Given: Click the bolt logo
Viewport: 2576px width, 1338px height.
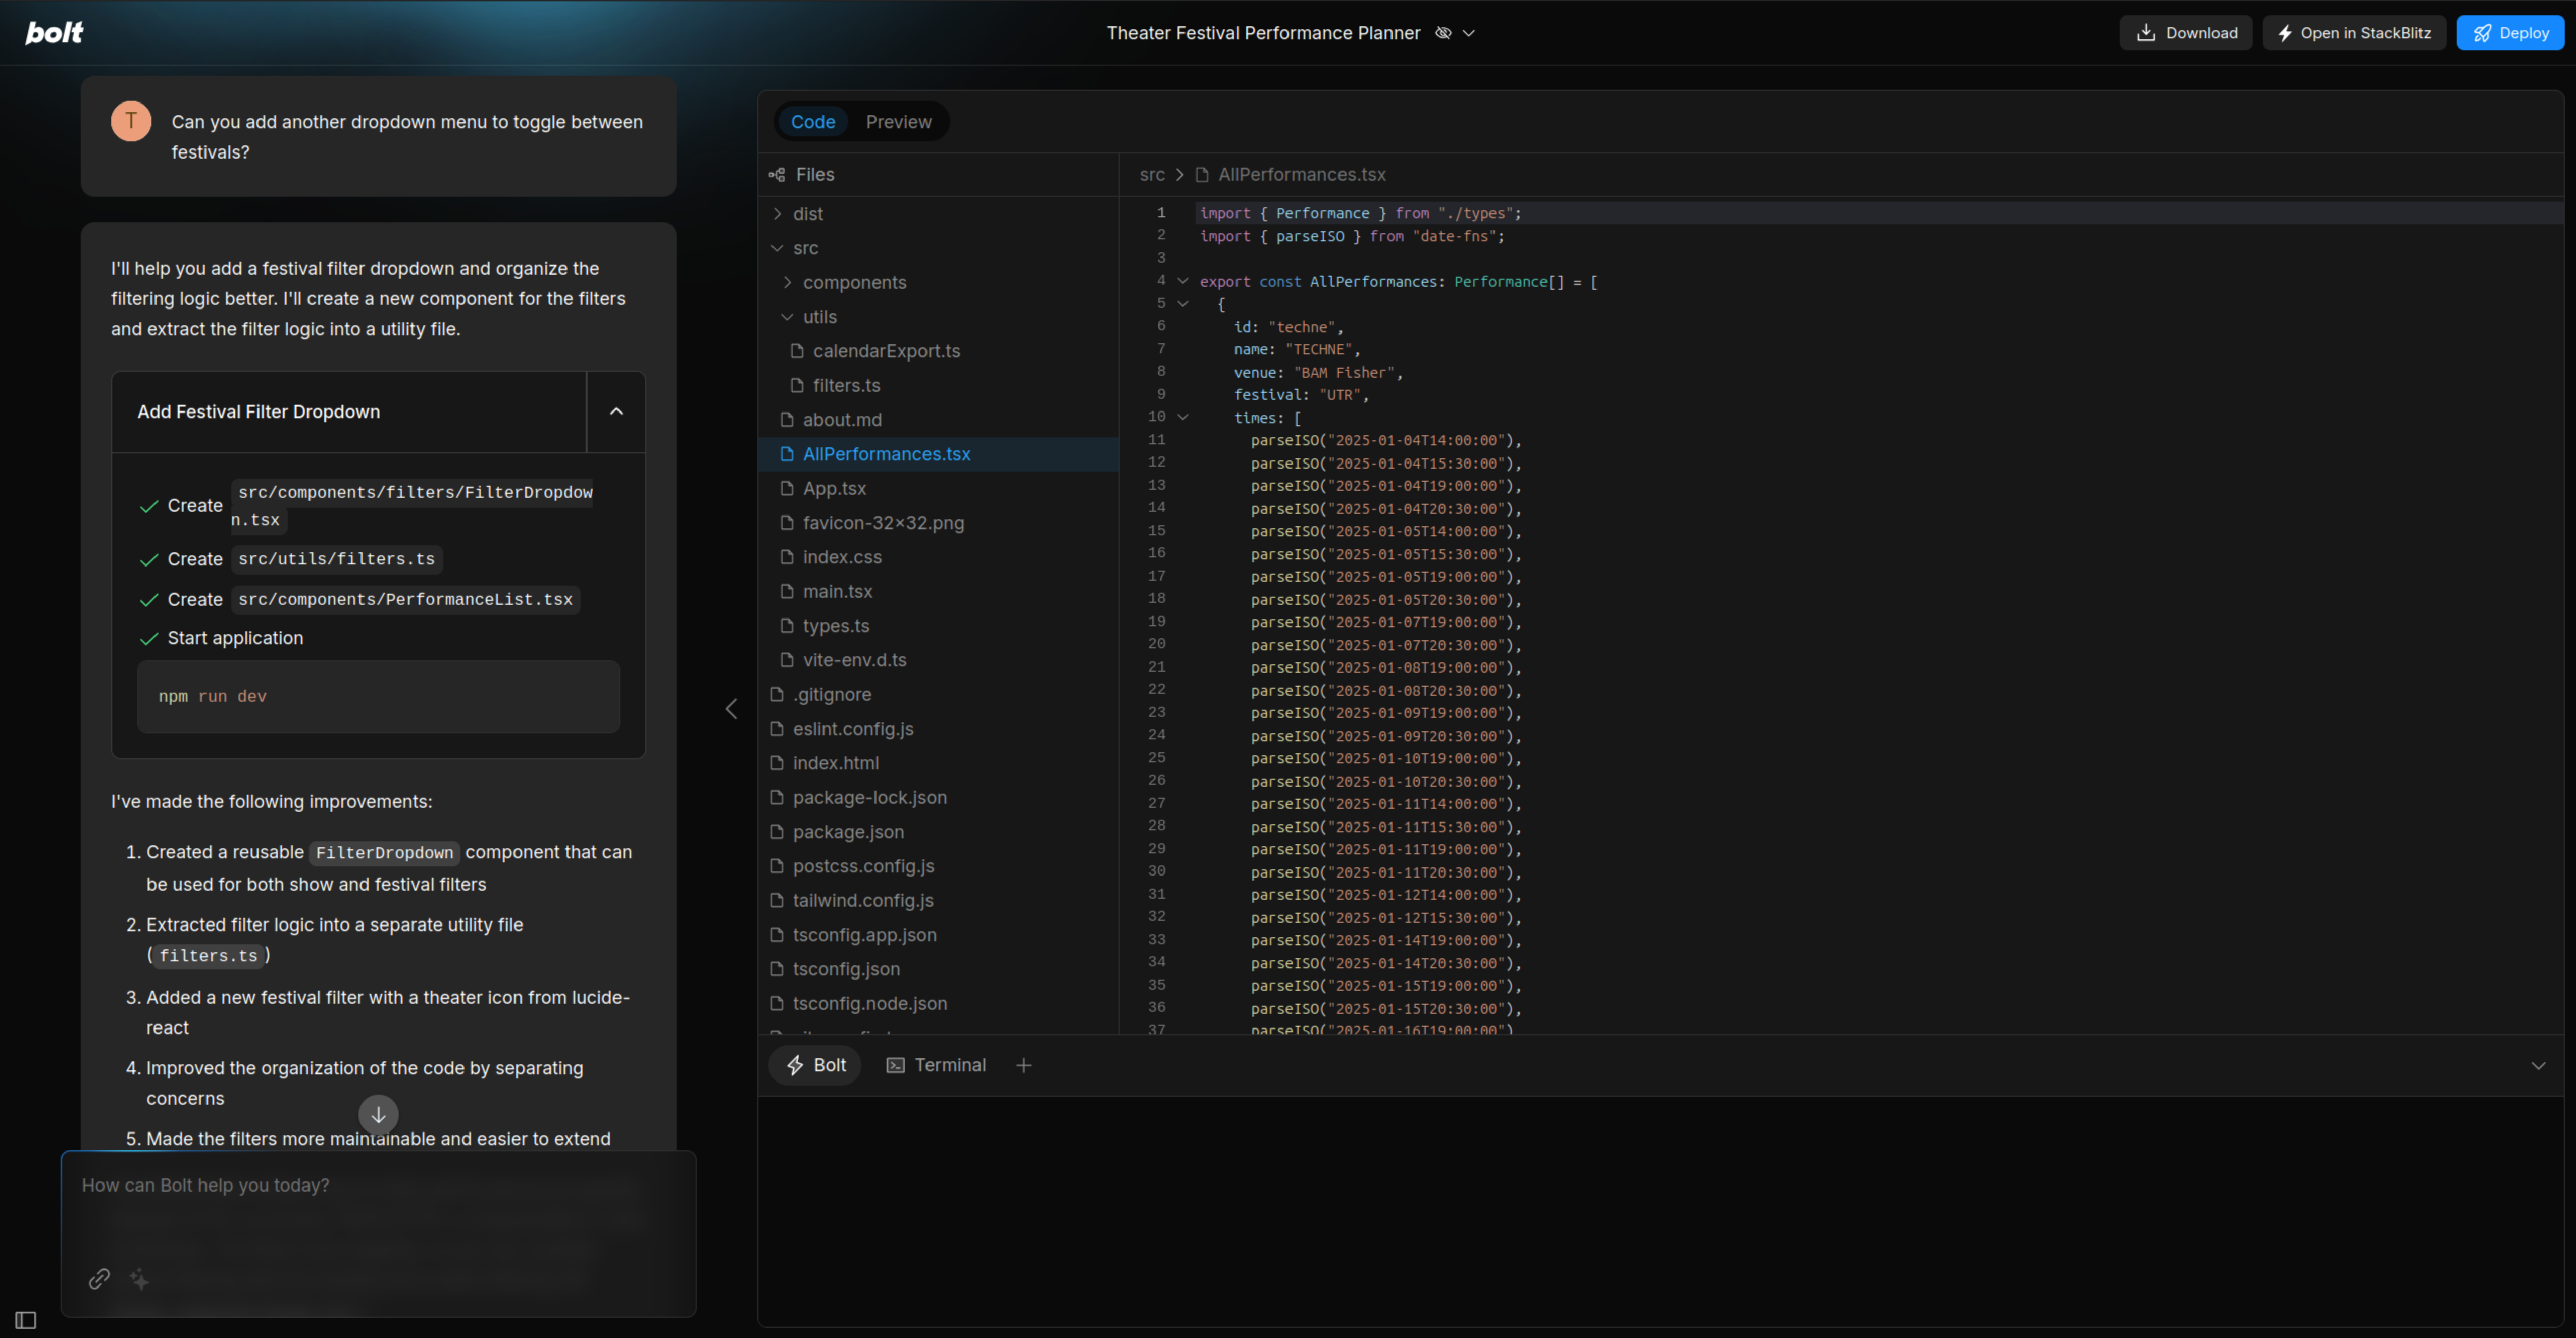Looking at the screenshot, I should [x=54, y=33].
